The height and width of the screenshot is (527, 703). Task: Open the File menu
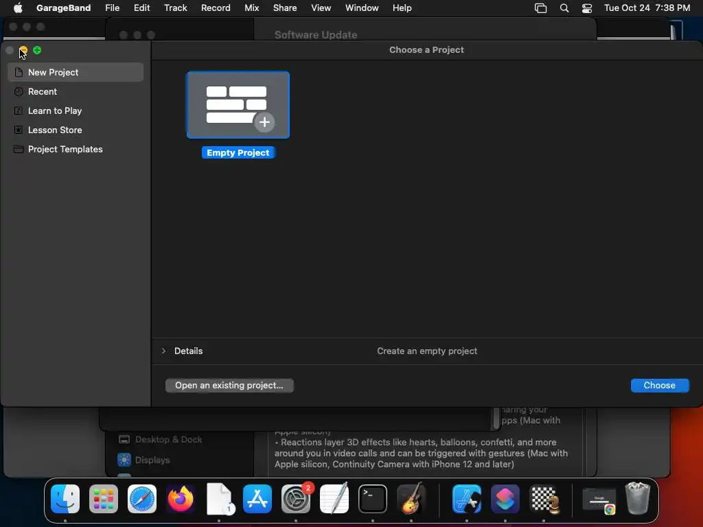[x=112, y=8]
